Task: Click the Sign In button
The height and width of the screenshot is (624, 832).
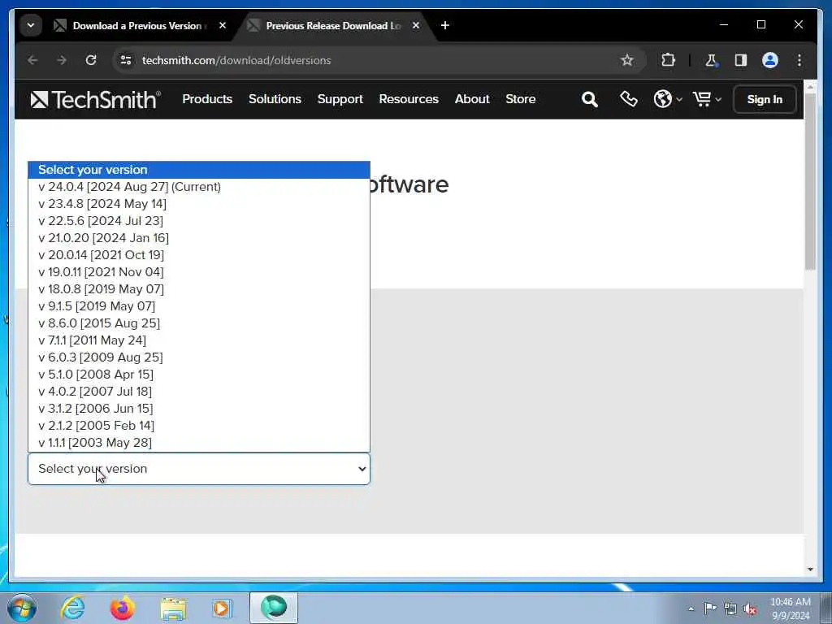Action: 765,99
